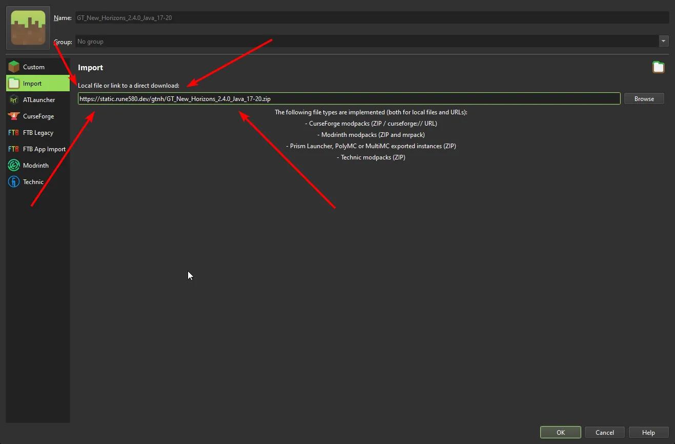Click the FTB Legacy logo icon

click(14, 133)
